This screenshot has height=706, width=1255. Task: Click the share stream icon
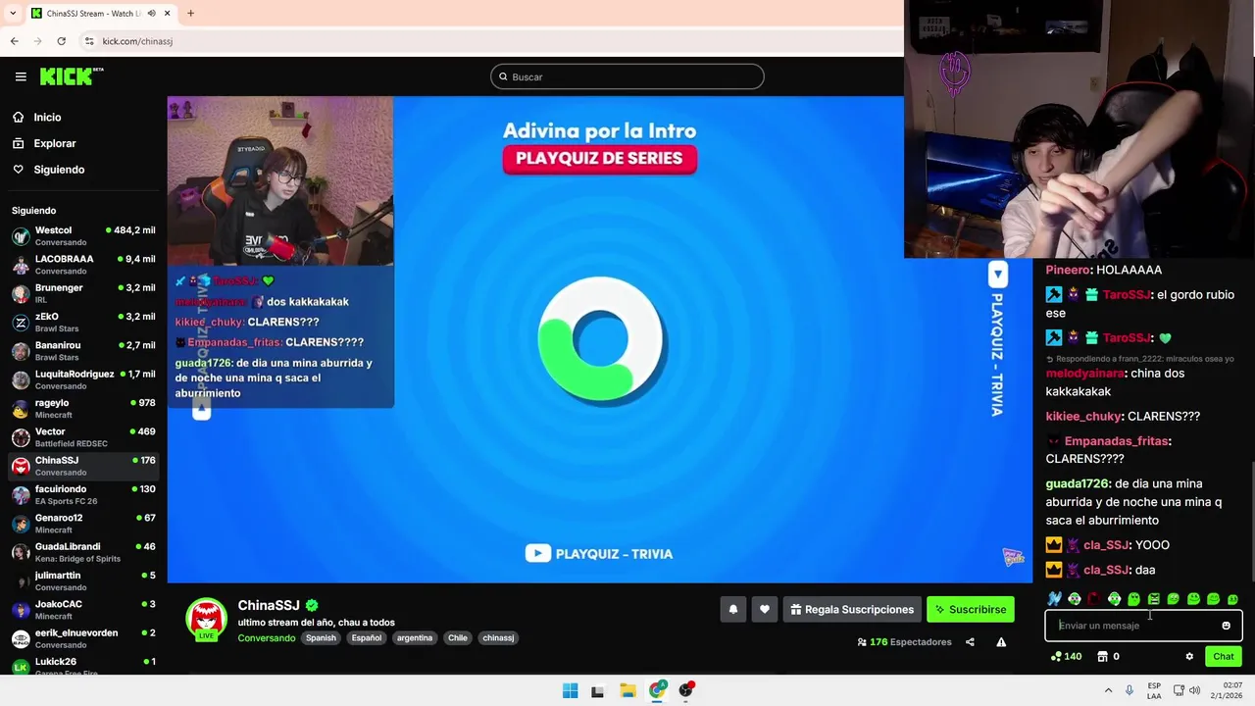(970, 642)
